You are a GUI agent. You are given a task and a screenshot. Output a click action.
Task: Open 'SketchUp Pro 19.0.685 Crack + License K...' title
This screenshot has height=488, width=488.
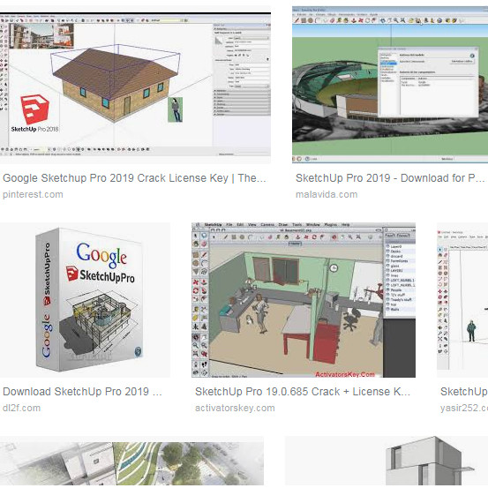coord(303,392)
